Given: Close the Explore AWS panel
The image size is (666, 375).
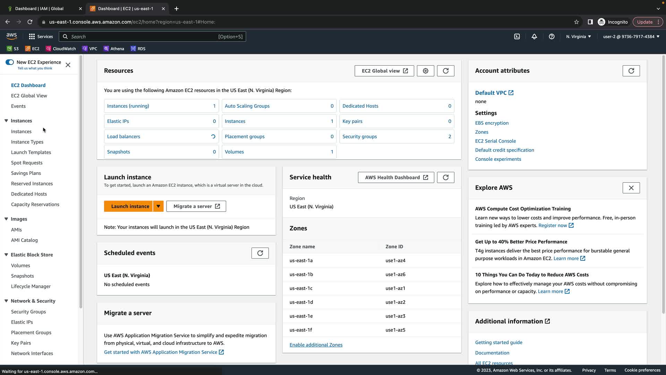Looking at the screenshot, I should pyautogui.click(x=631, y=188).
